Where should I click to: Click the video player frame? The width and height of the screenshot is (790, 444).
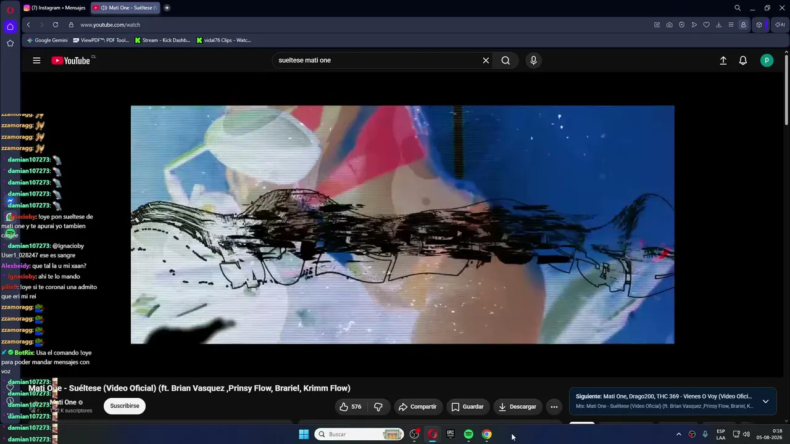(402, 224)
